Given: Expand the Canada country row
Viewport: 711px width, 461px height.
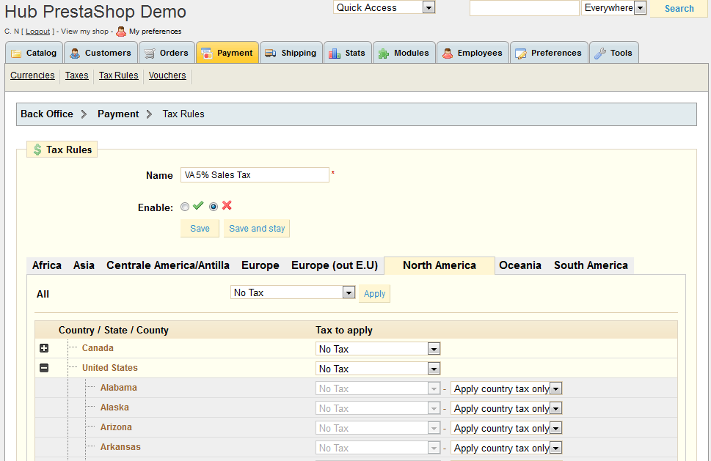Looking at the screenshot, I should point(44,349).
